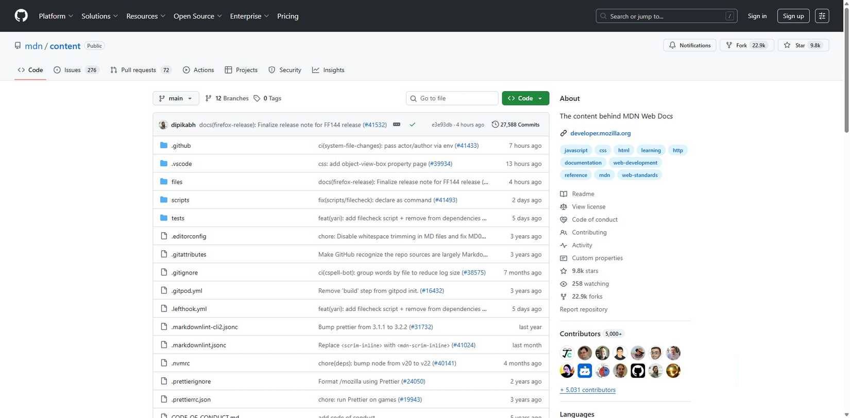Open the .gitignore file
Screen dimensions: 850x418
(184, 272)
